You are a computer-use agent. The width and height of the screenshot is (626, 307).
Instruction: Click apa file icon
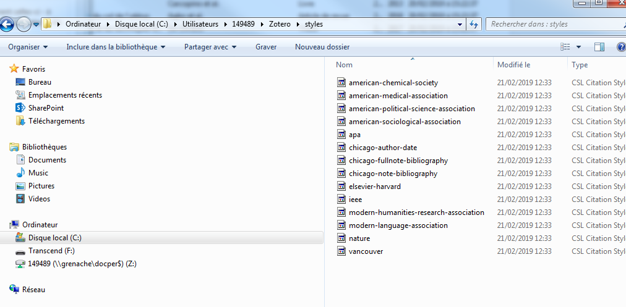(341, 135)
